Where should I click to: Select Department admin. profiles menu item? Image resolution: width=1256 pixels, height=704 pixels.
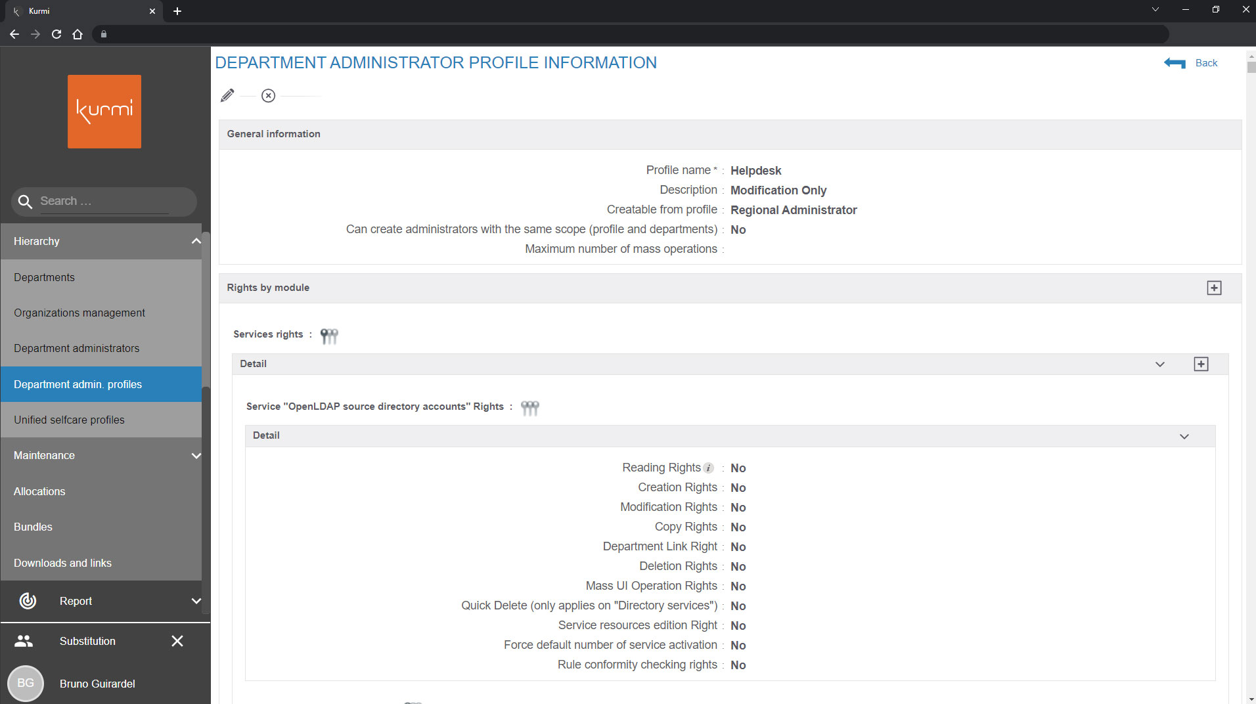101,384
